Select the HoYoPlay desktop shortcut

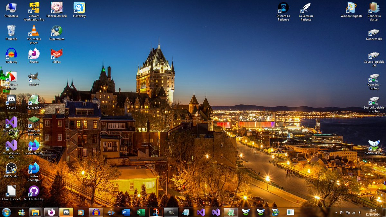(79, 10)
